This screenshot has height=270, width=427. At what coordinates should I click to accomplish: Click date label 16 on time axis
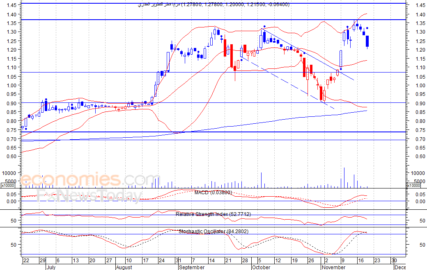tap(360, 261)
